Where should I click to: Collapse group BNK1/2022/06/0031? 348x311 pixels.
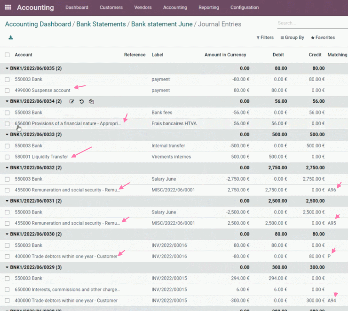[7, 201]
